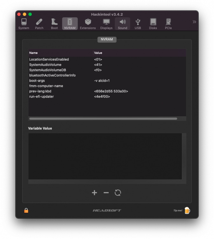
Task: Select the run-efi-updater row
Action: (107, 97)
